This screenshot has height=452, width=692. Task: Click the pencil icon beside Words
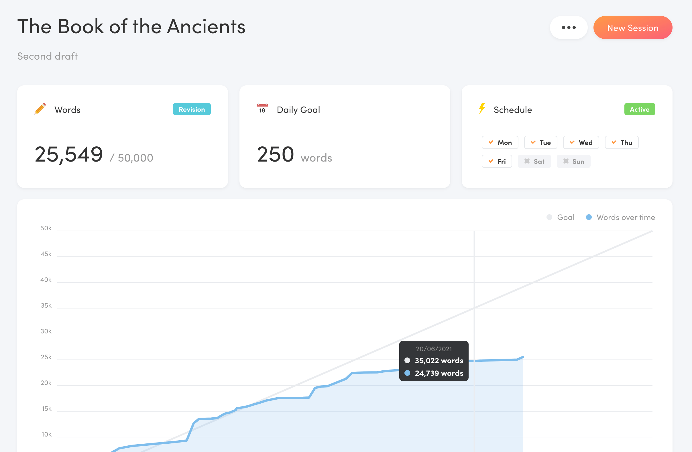click(x=40, y=109)
